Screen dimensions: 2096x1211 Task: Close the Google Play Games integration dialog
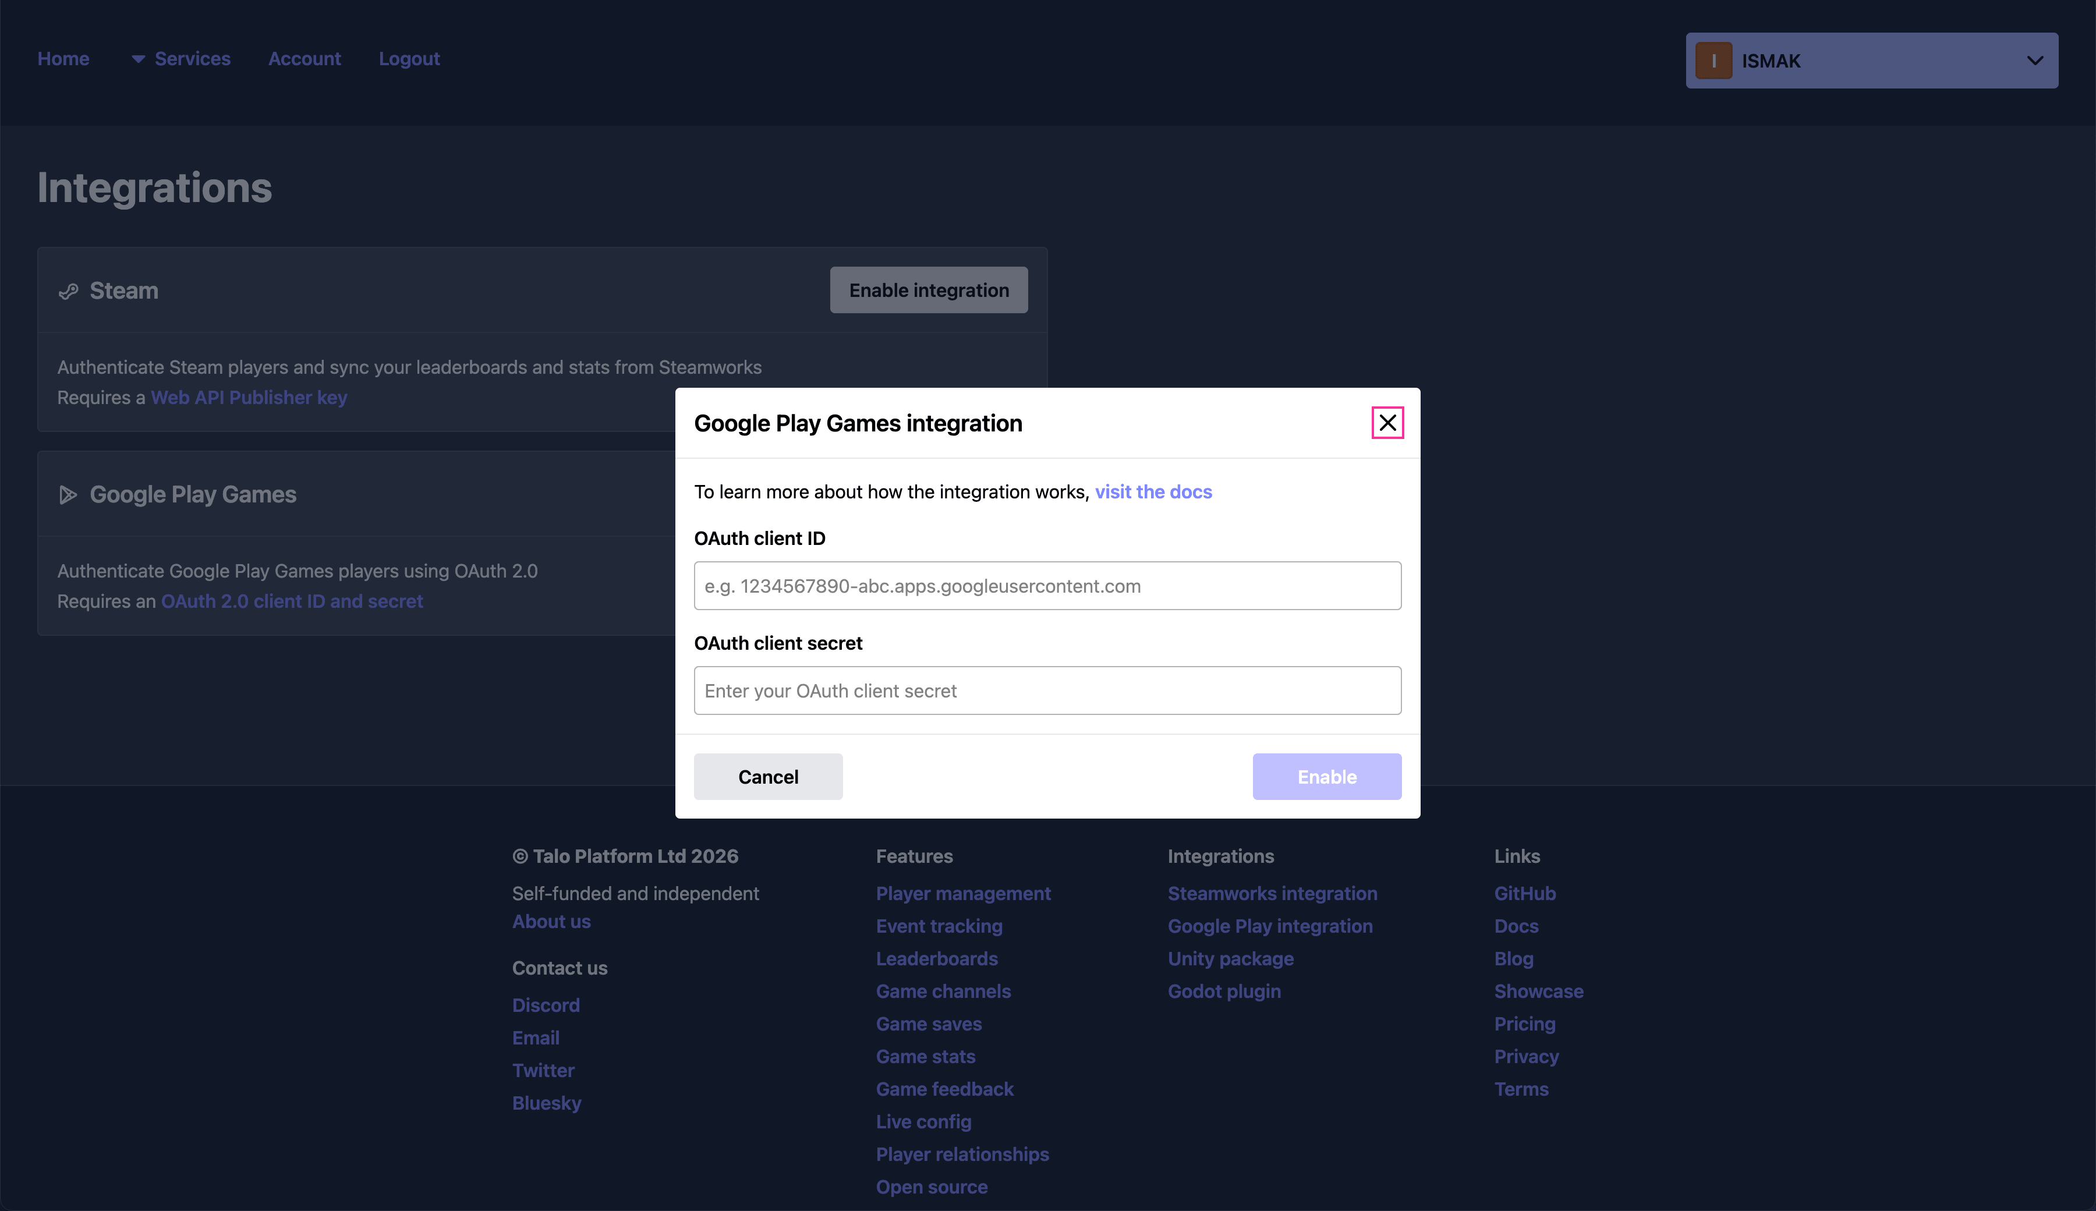pos(1387,423)
